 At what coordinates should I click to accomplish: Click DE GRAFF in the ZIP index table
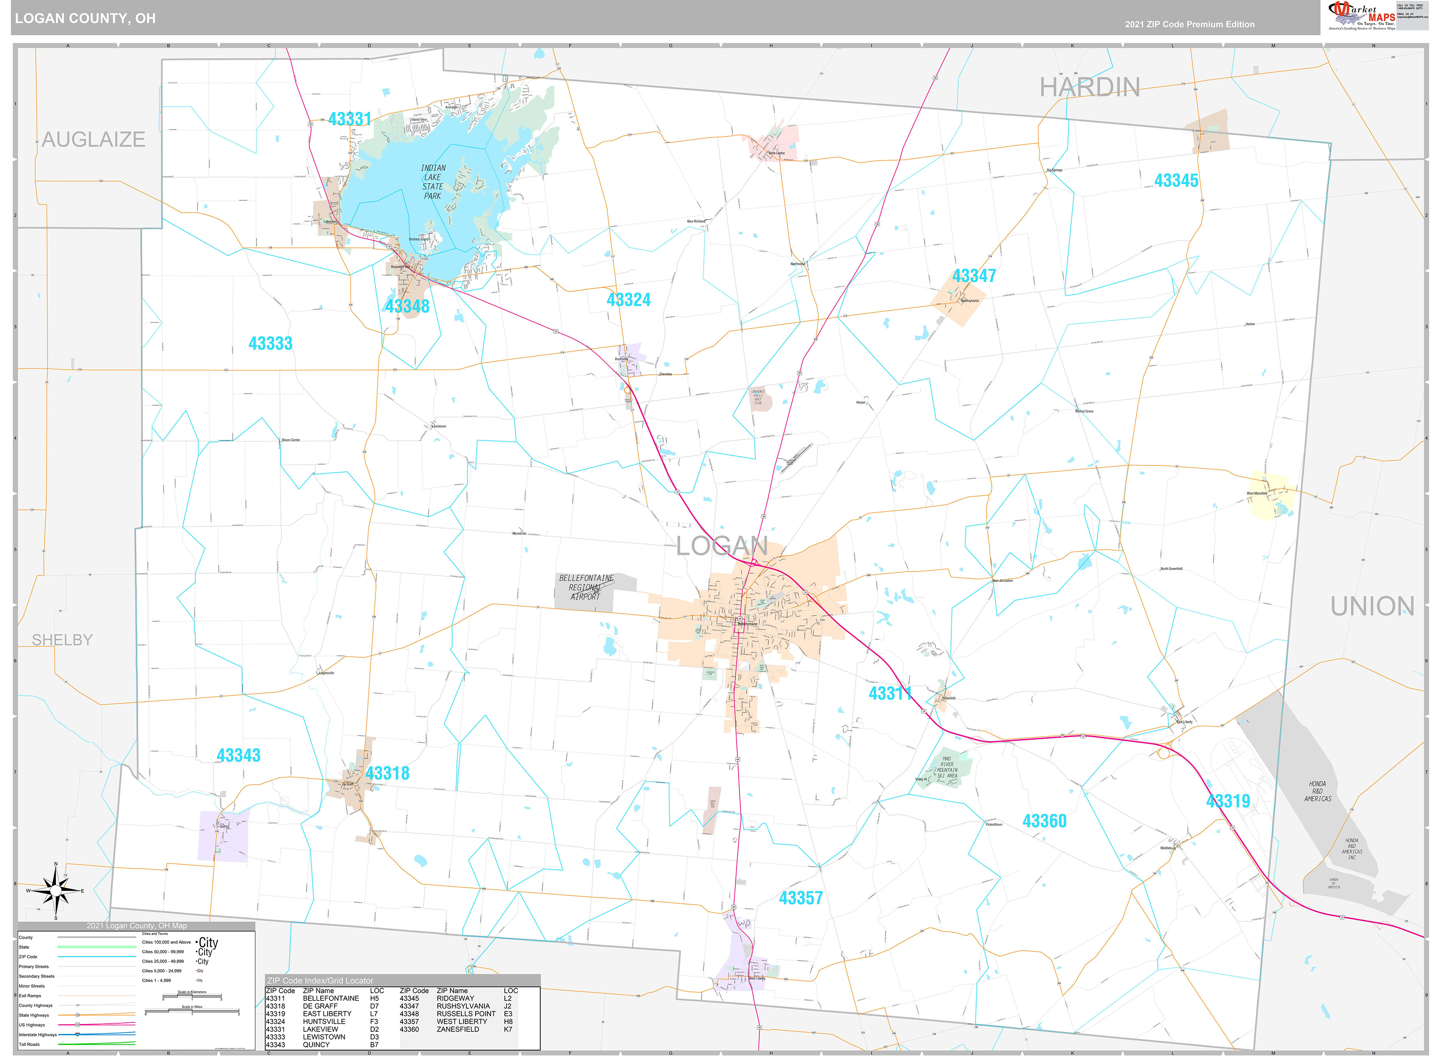click(x=320, y=1006)
